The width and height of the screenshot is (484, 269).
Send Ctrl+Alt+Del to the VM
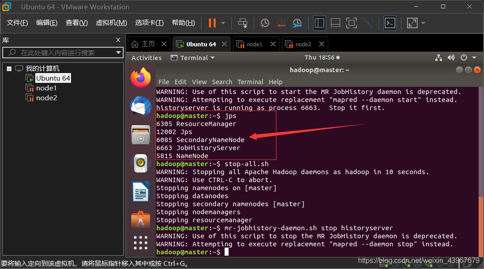pos(243,23)
